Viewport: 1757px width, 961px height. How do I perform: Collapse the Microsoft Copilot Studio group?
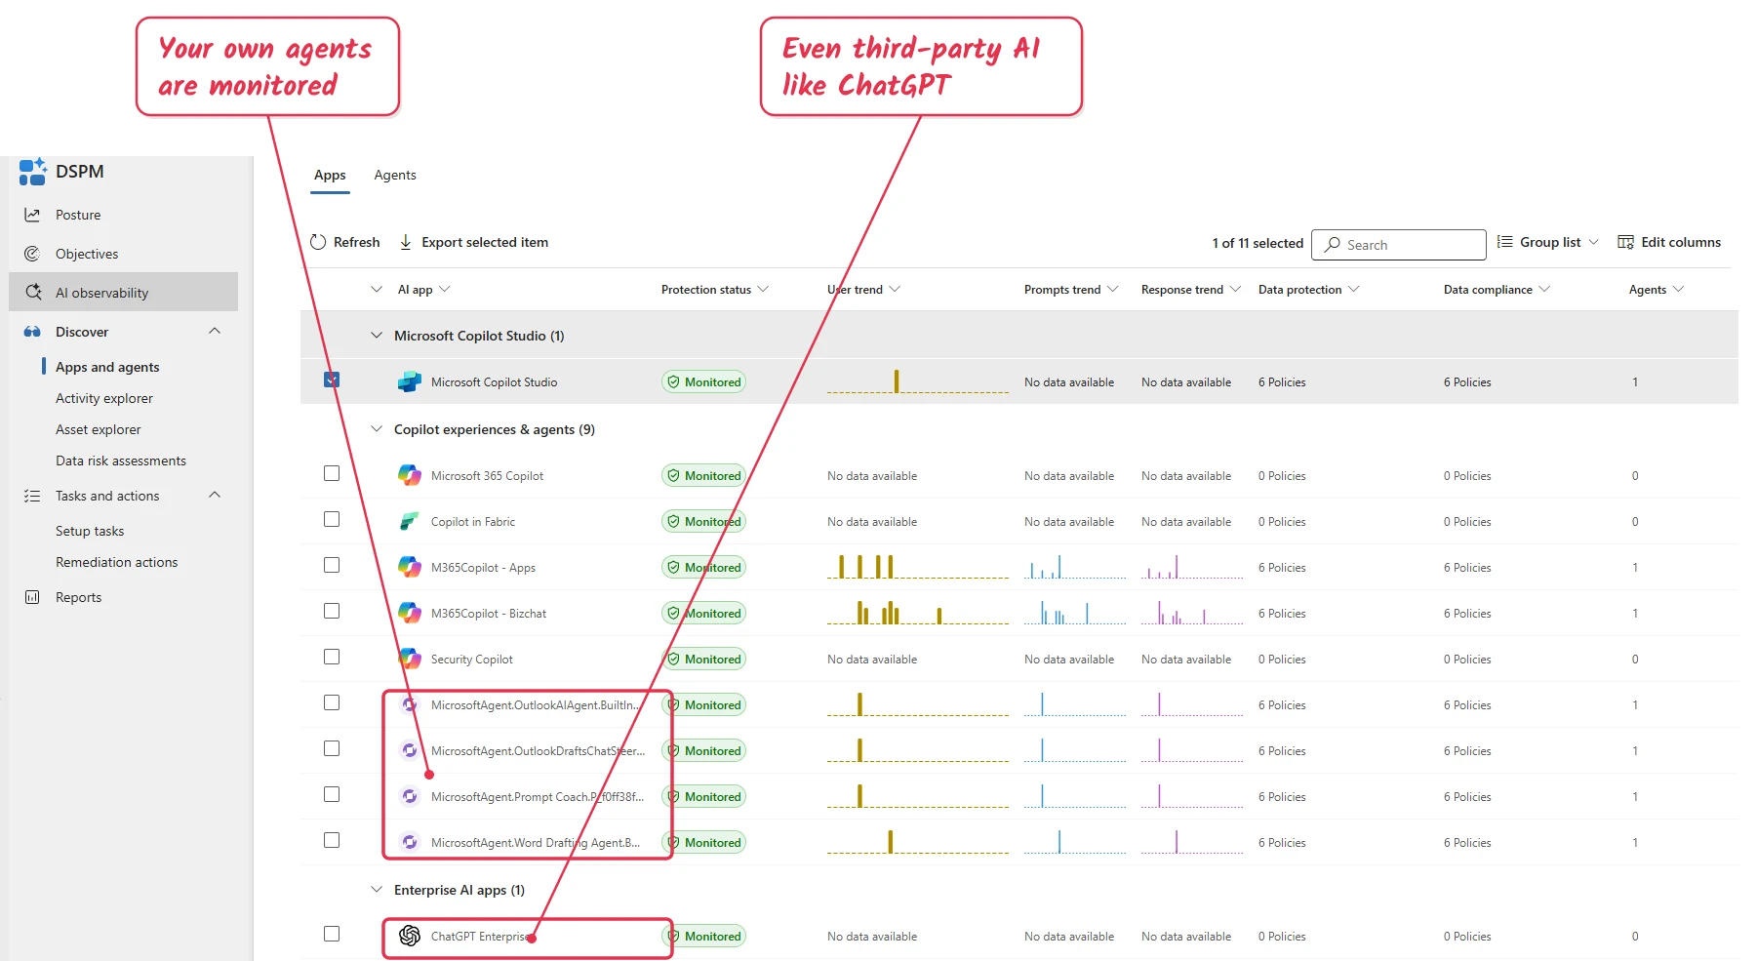(377, 335)
